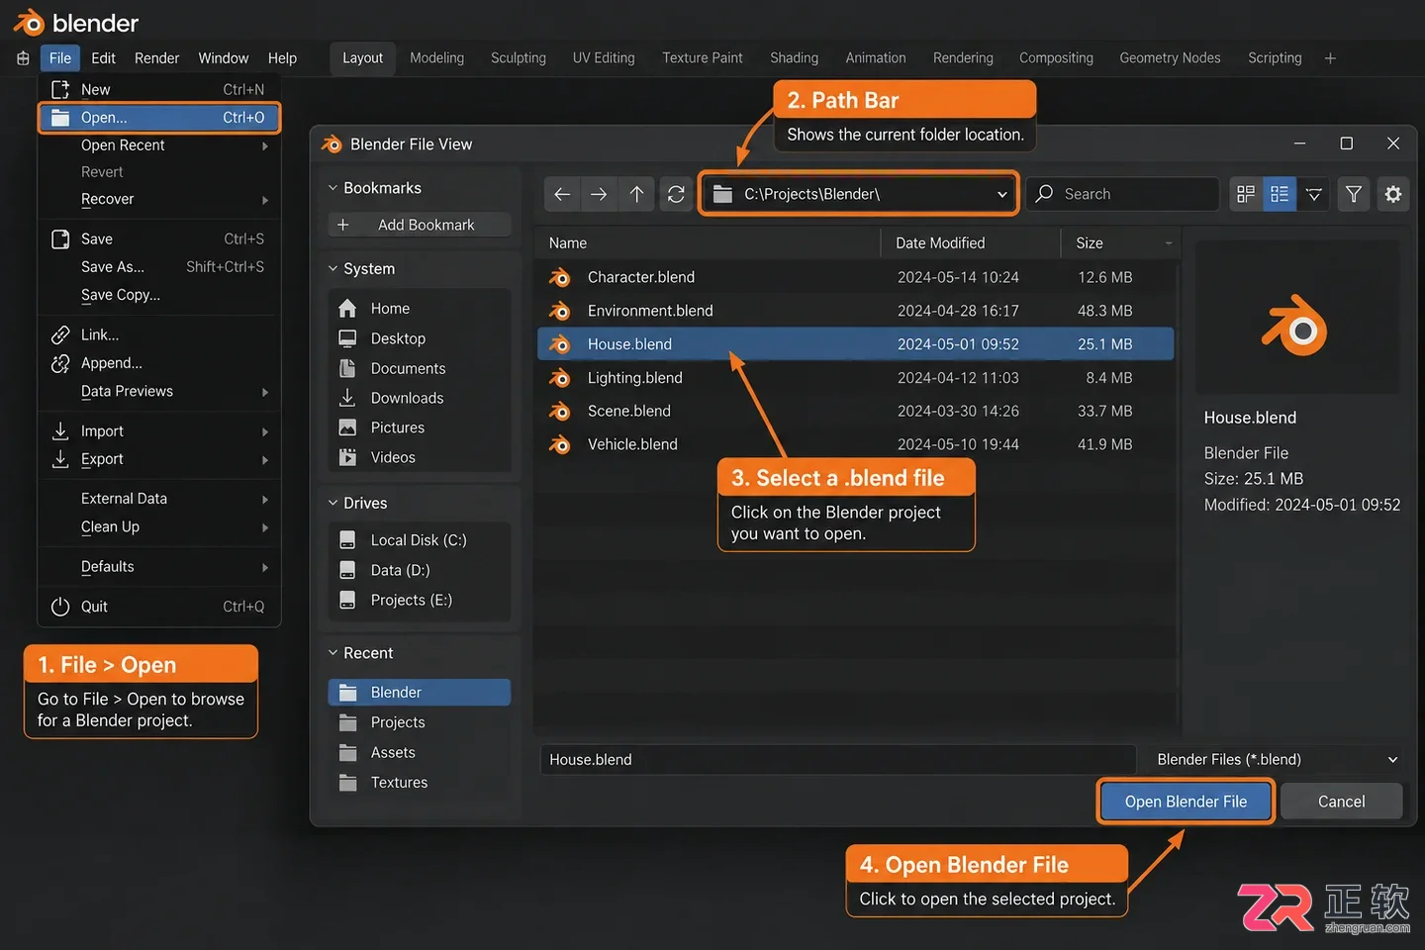Open the path bar dropdown for C:\Projects\Blender\
The image size is (1425, 950).
(x=1001, y=194)
